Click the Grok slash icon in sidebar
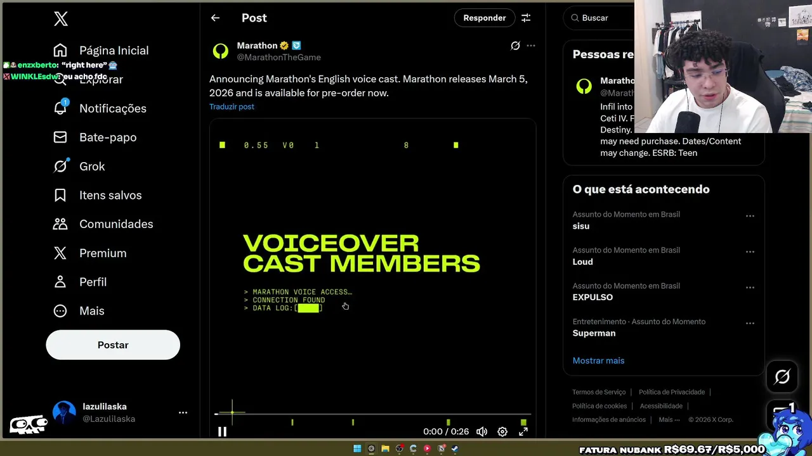The image size is (812, 456). coord(60,167)
